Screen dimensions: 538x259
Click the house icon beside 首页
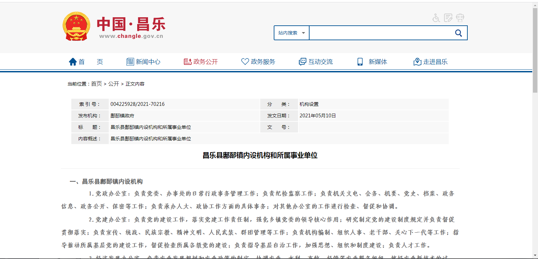pos(73,62)
